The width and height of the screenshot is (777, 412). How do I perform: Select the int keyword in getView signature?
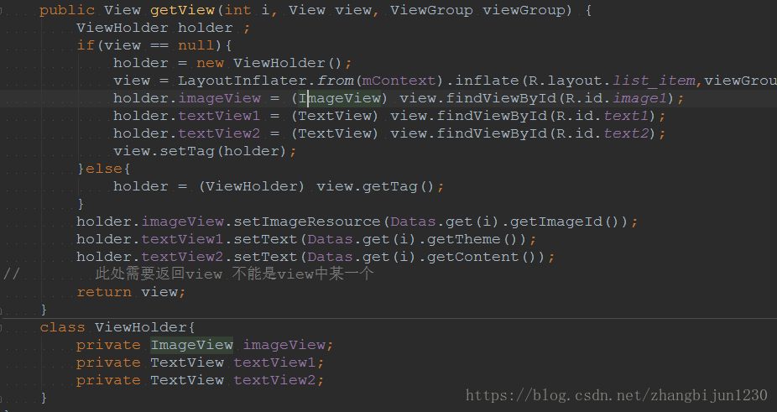tap(237, 10)
